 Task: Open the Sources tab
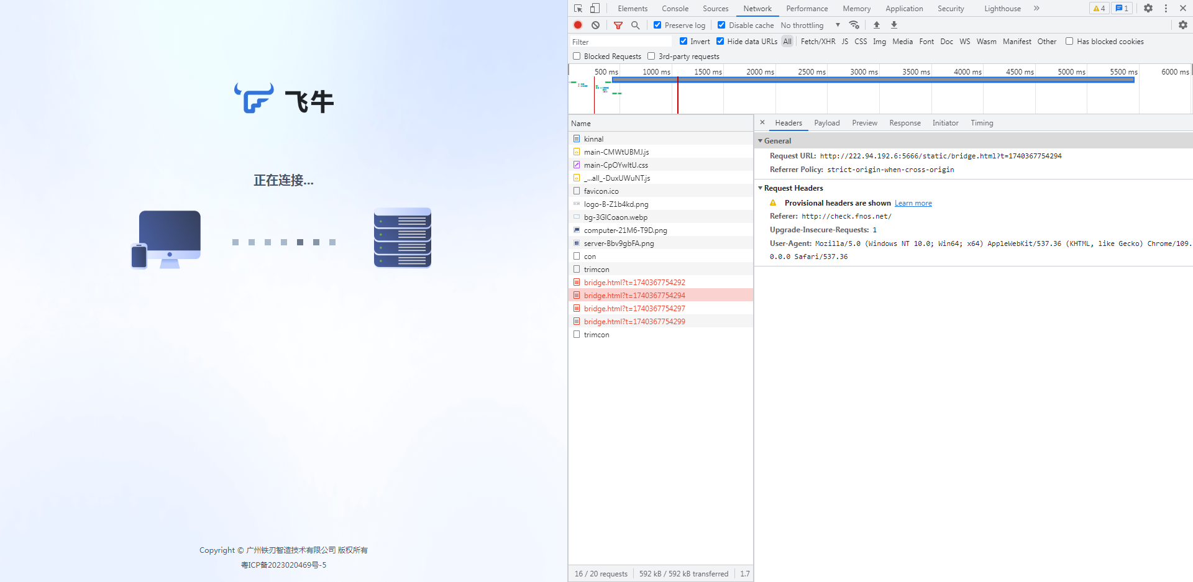(x=715, y=8)
